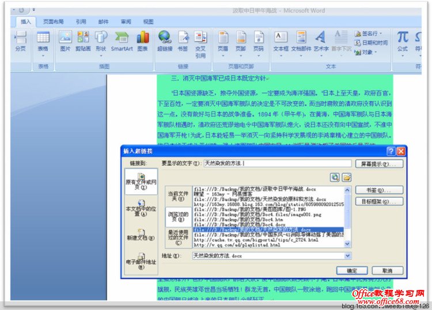Select the Doc4.docx file entry
This screenshot has width=432, height=310.
click(268, 224)
